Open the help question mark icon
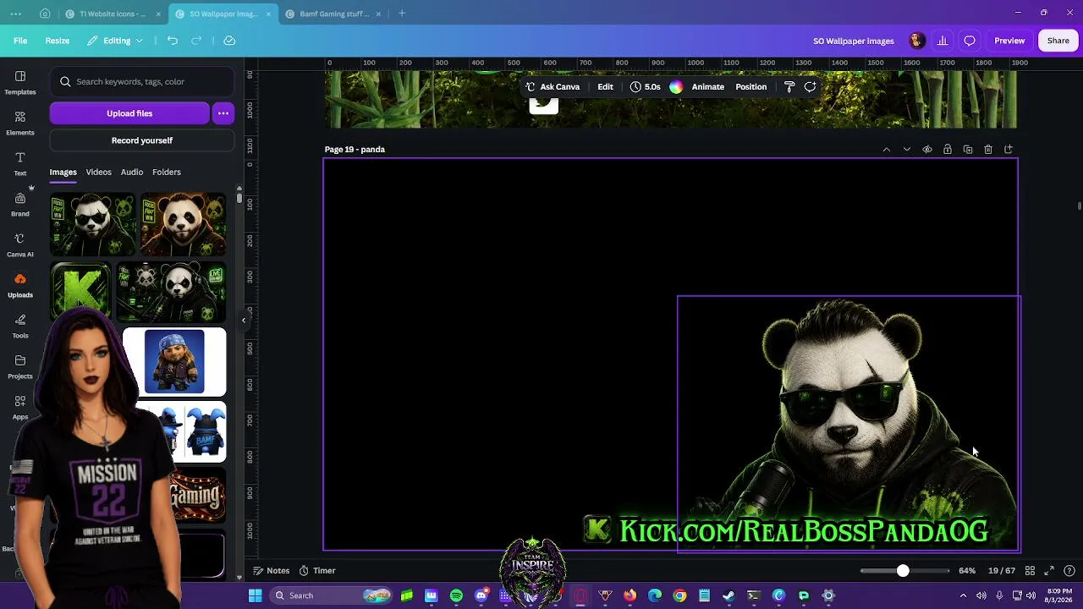Screen dimensions: 1083x609 tap(1069, 571)
